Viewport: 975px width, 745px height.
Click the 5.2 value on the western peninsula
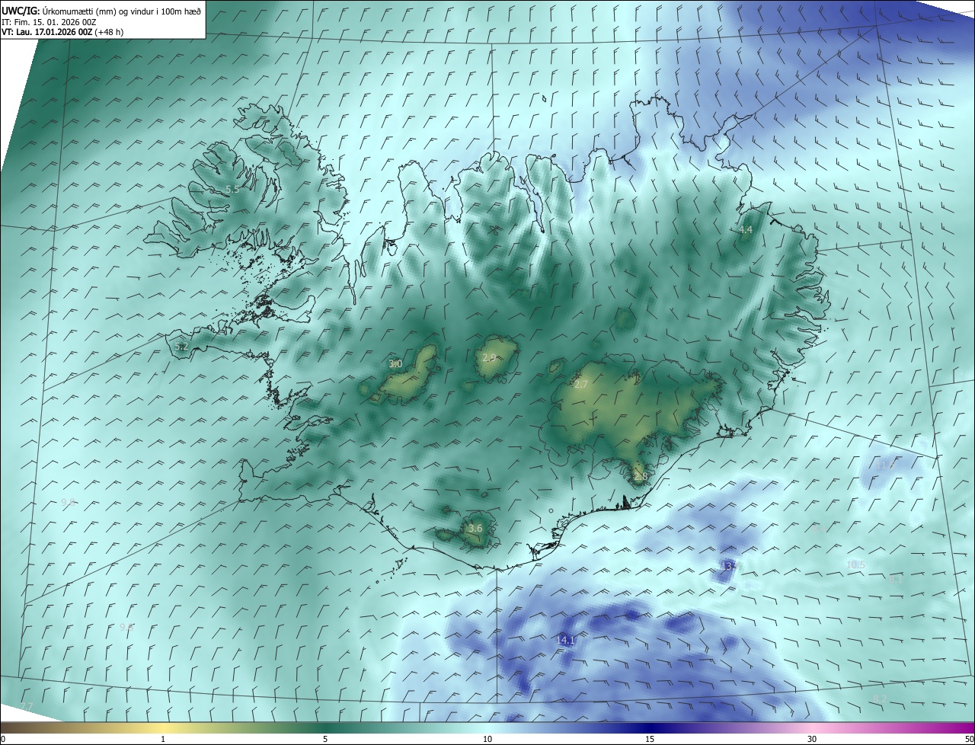[x=181, y=346]
